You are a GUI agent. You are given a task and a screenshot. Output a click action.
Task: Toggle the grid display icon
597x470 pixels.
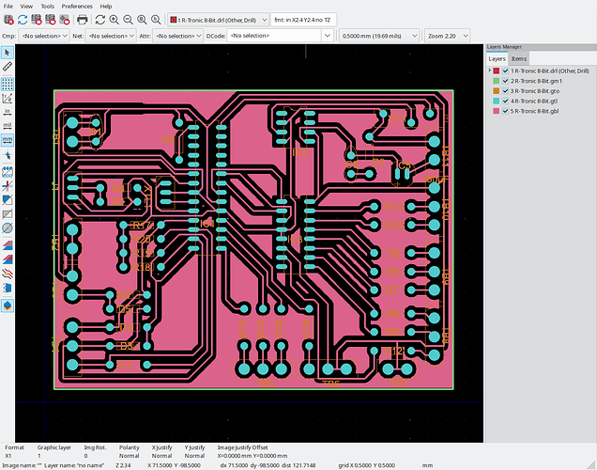click(8, 84)
